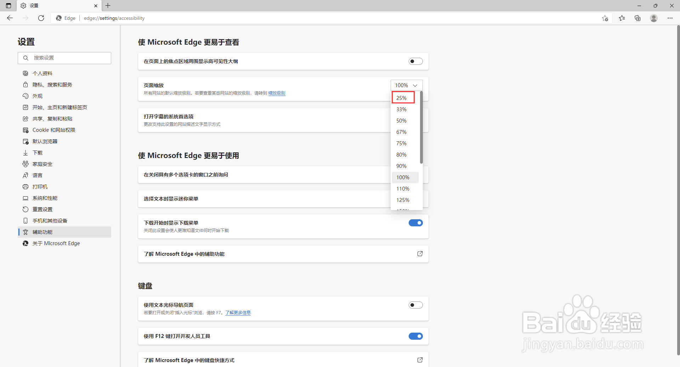The image size is (680, 367).
Task: Choose 125% zoom level
Action: tap(405, 200)
